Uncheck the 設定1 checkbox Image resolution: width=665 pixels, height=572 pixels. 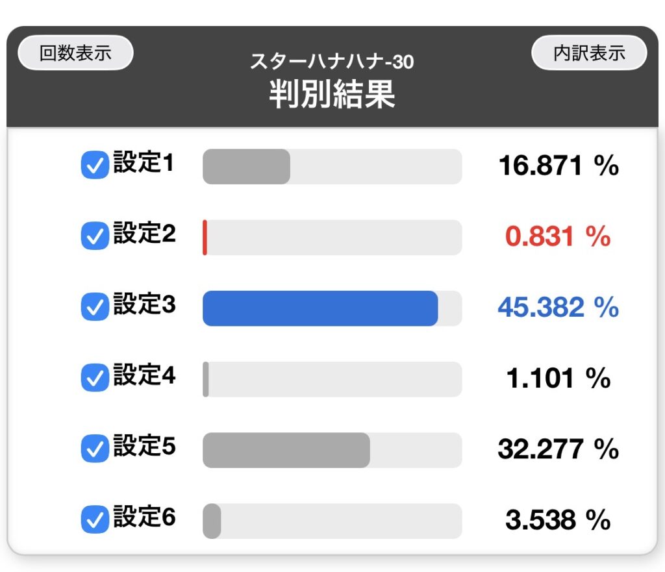pyautogui.click(x=95, y=166)
